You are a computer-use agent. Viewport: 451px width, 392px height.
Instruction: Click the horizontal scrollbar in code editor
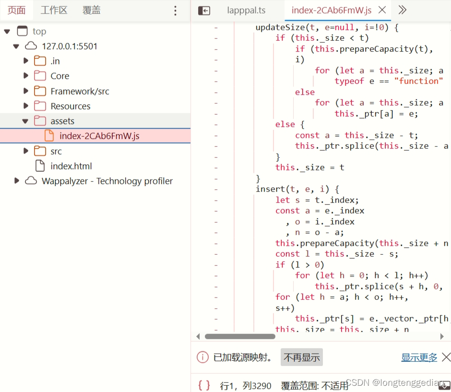click(x=240, y=336)
